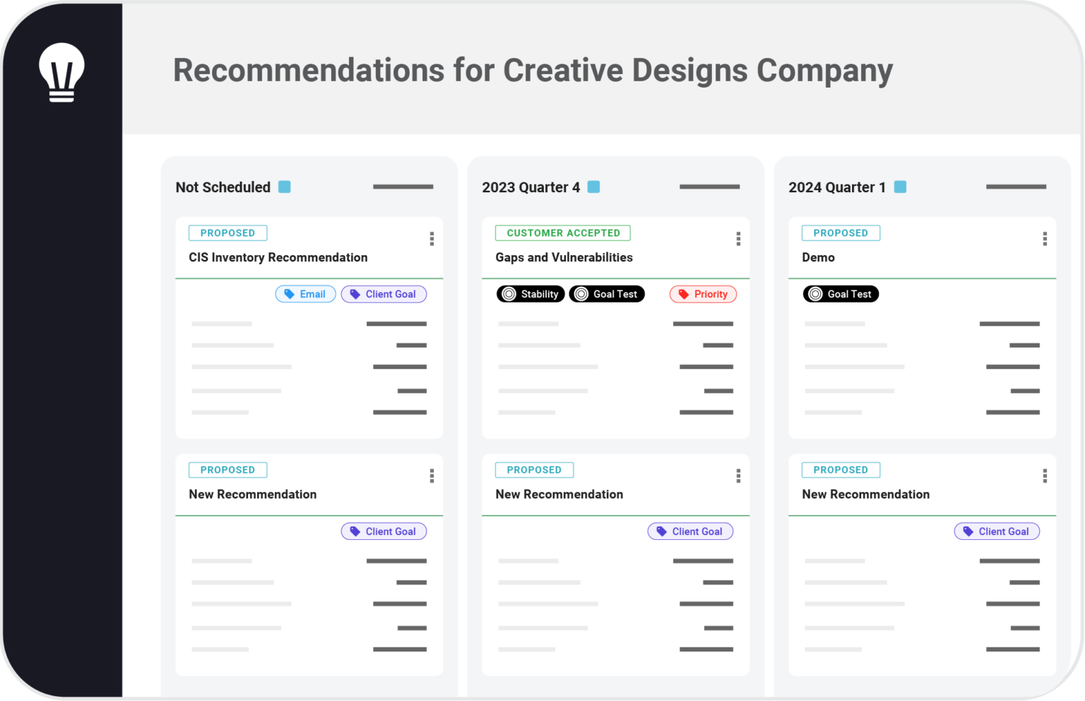This screenshot has height=701, width=1085.
Task: Select the red Priority tag
Action: pyautogui.click(x=703, y=294)
